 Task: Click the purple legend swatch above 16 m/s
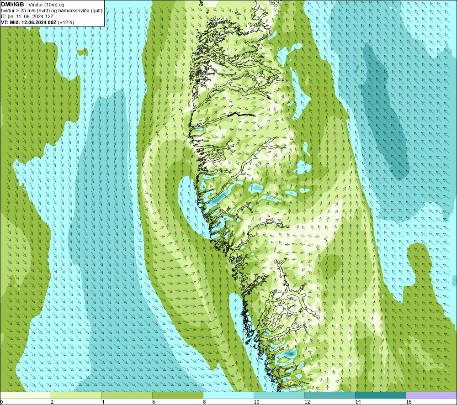coord(431,395)
